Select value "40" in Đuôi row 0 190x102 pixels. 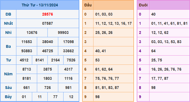[x=153, y=14]
